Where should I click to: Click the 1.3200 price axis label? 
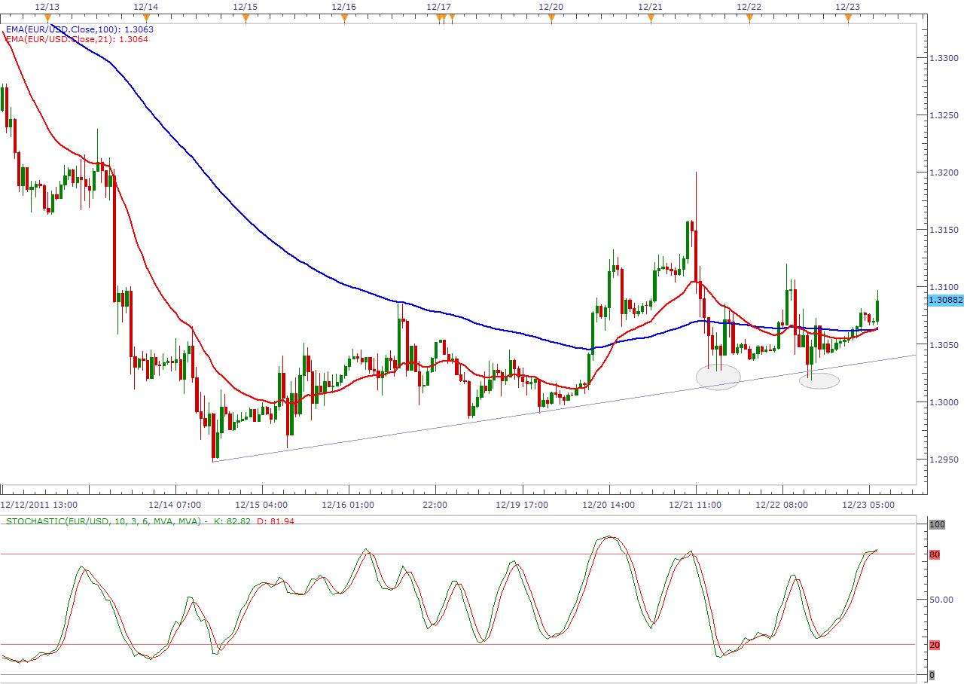point(944,173)
